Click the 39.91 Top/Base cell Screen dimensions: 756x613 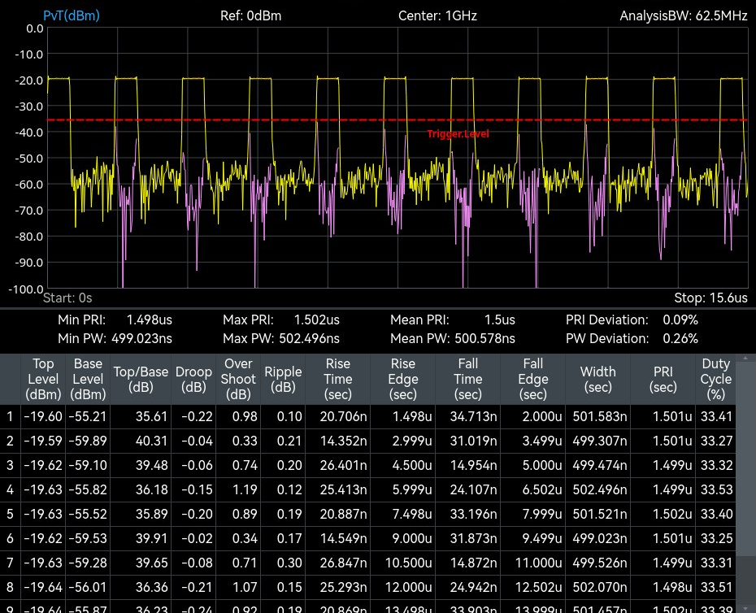pyautogui.click(x=141, y=538)
